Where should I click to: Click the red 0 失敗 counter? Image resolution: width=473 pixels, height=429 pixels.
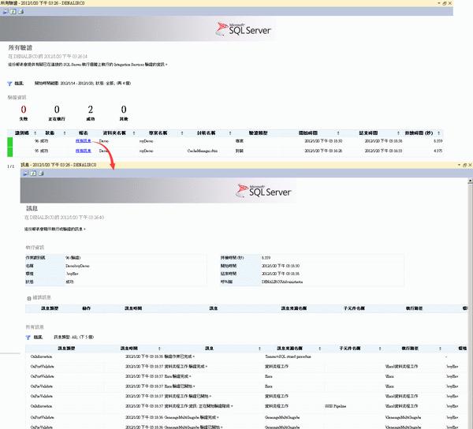click(24, 109)
